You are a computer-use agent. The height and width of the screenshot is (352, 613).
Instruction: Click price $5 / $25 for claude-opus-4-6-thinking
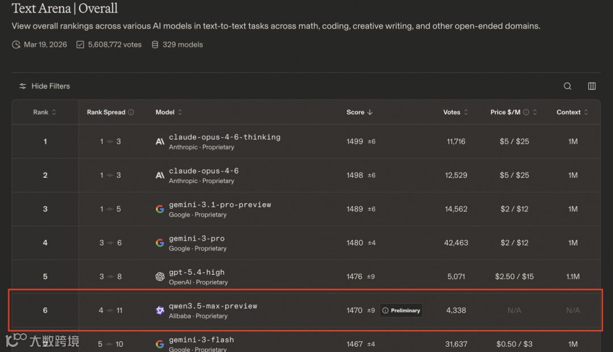point(514,141)
